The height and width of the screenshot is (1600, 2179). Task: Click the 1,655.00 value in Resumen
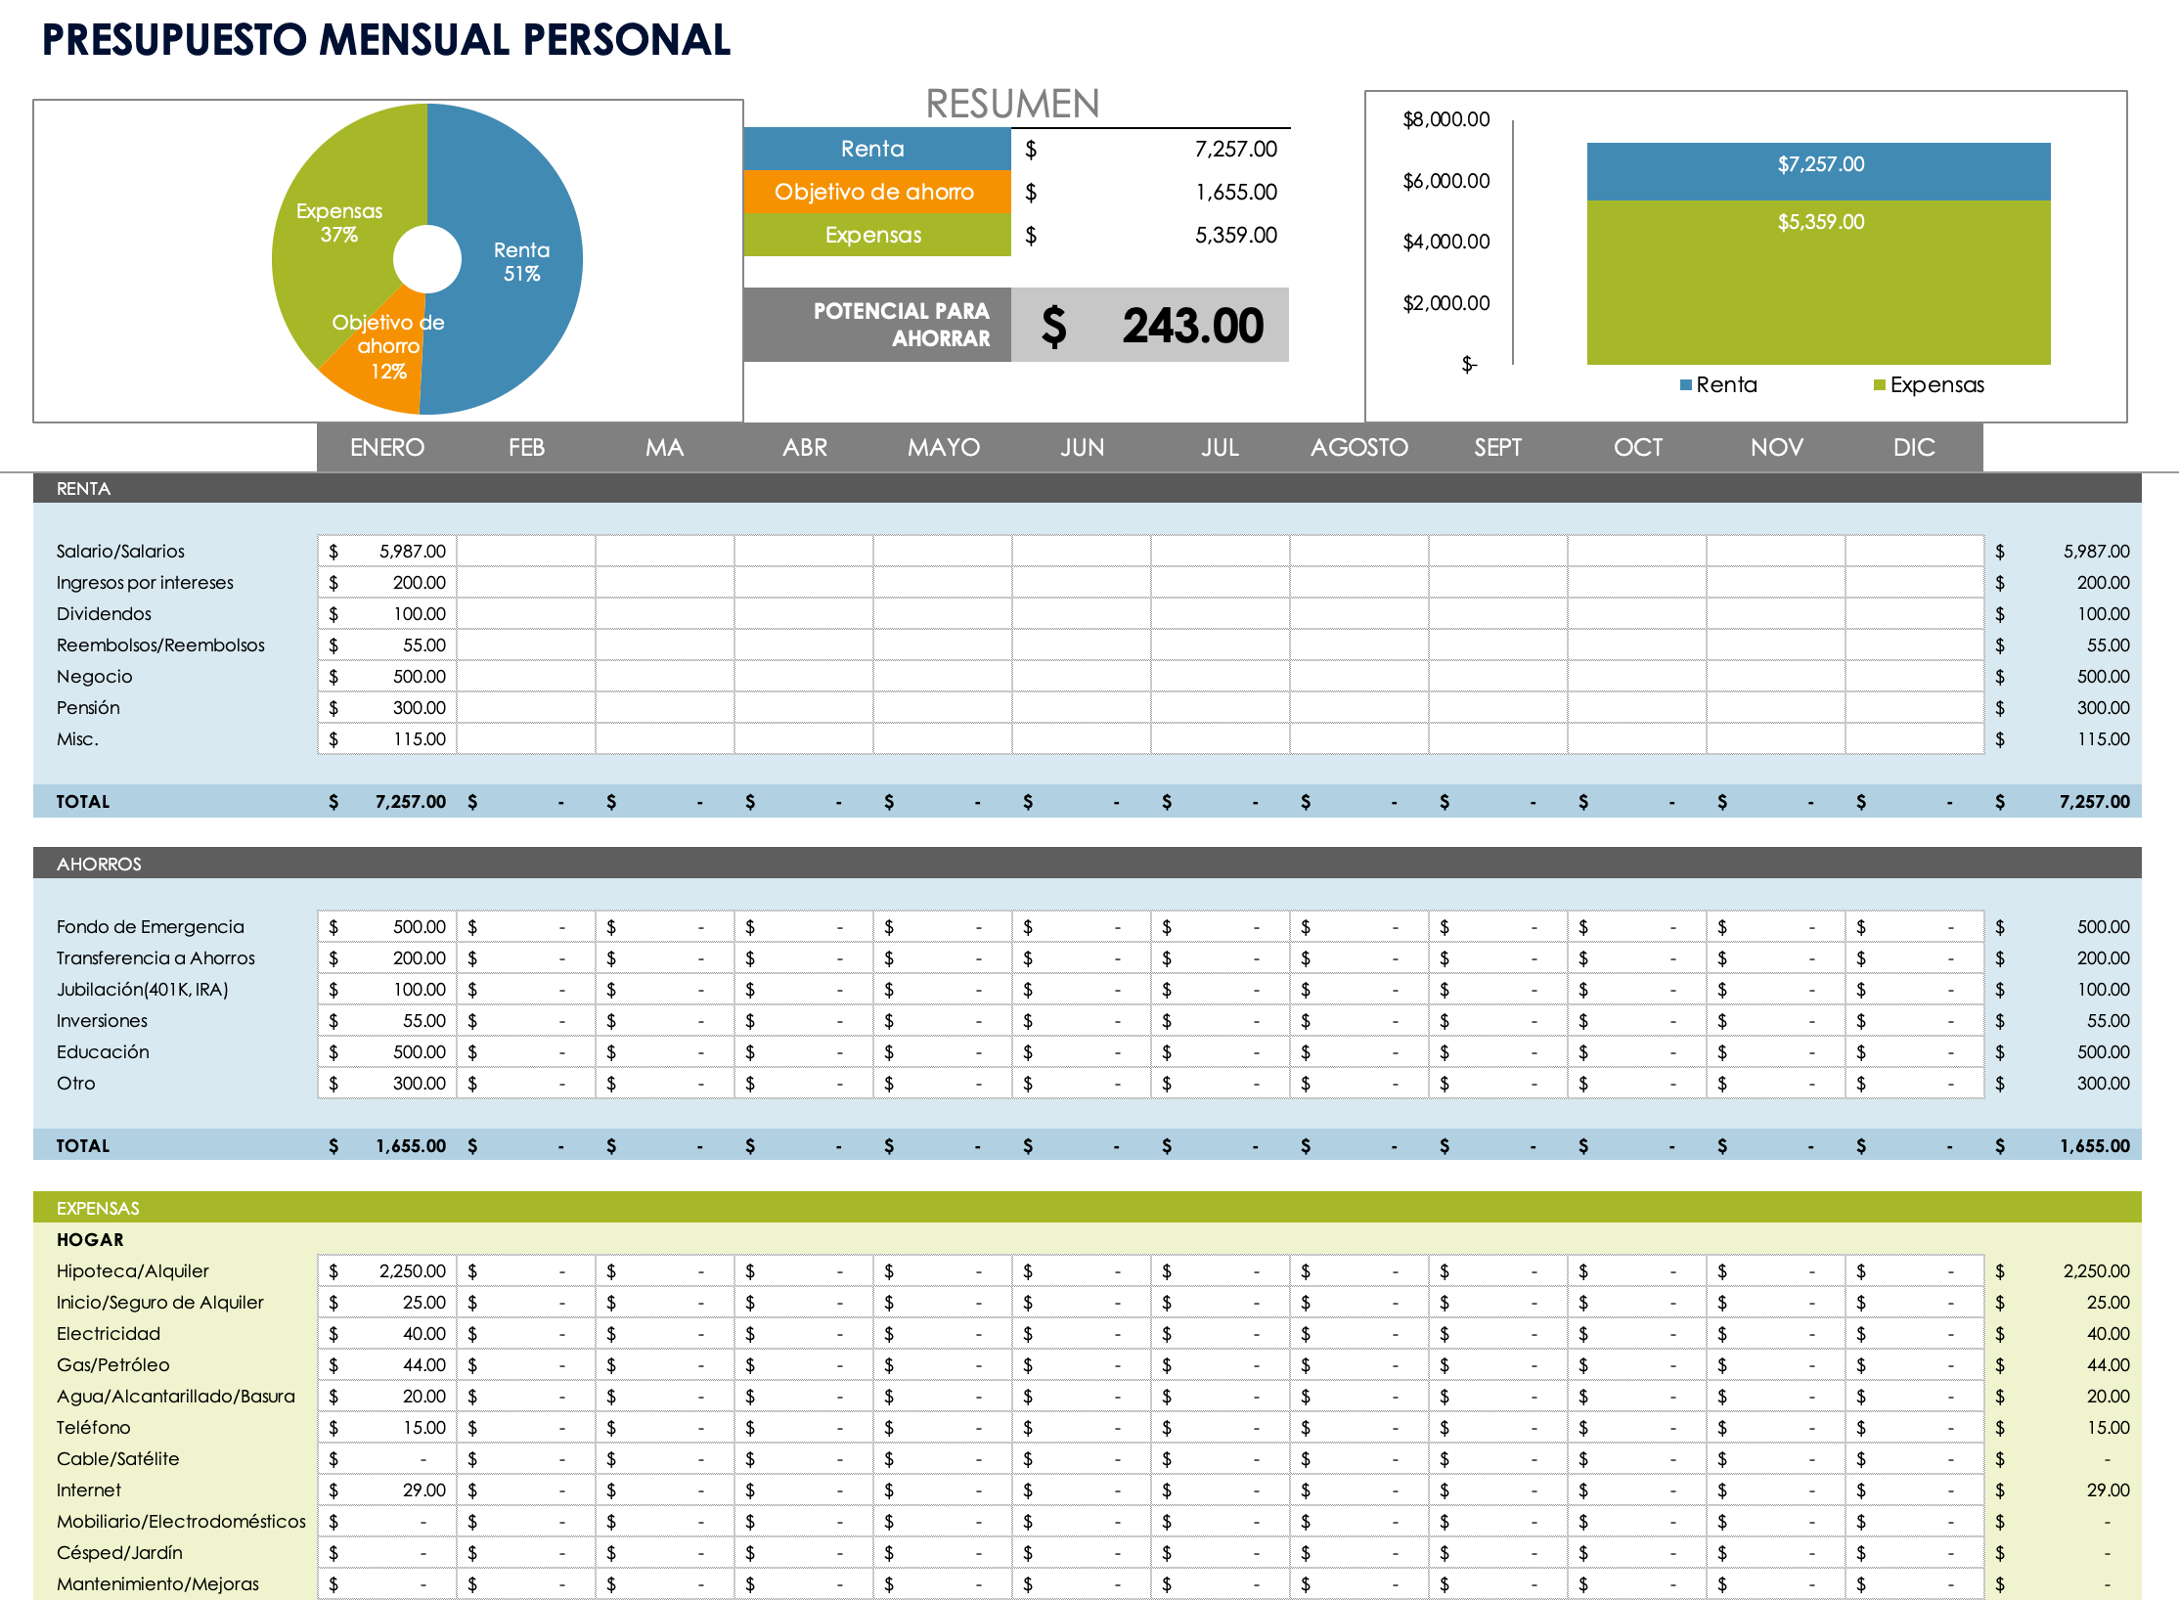[1235, 192]
